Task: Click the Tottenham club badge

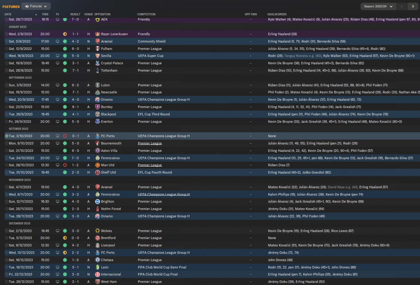Action: tap(97, 71)
